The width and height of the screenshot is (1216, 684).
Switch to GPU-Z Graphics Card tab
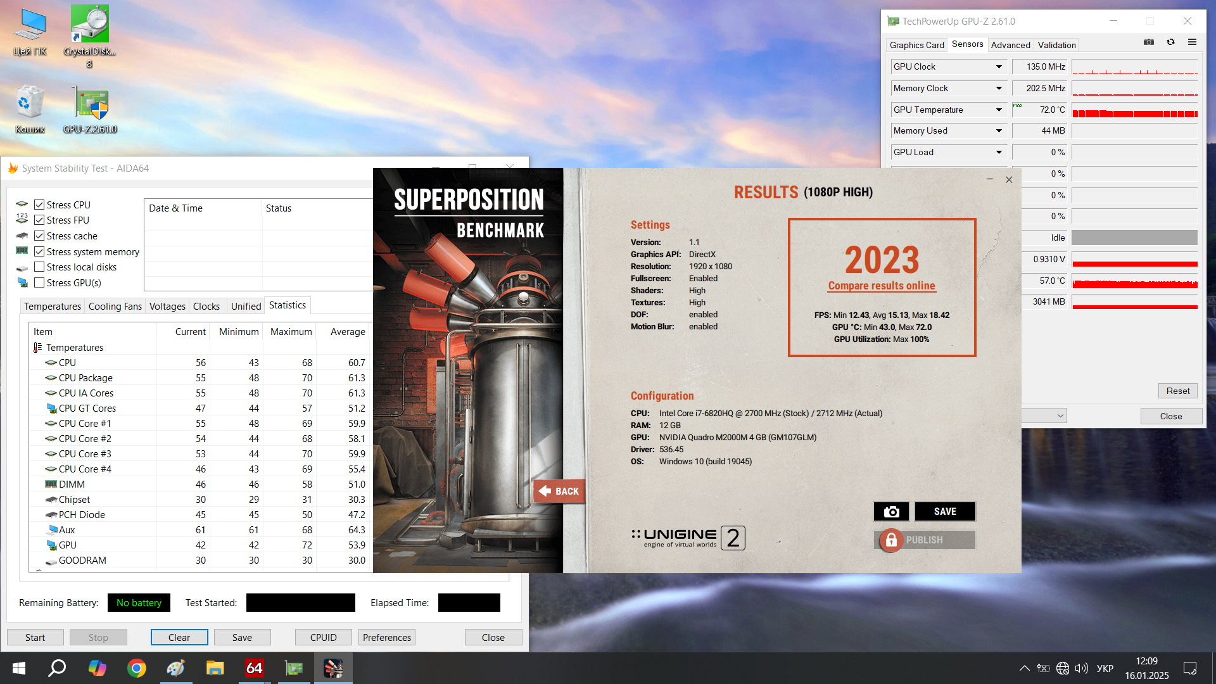coord(916,45)
